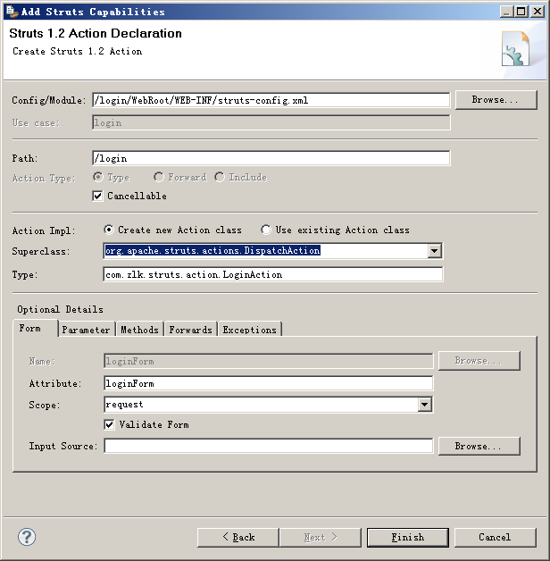Open the Exceptions tab
The image size is (550, 561).
click(250, 330)
